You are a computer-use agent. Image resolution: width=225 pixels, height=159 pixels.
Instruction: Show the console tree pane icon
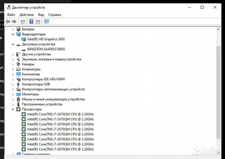coord(23,22)
